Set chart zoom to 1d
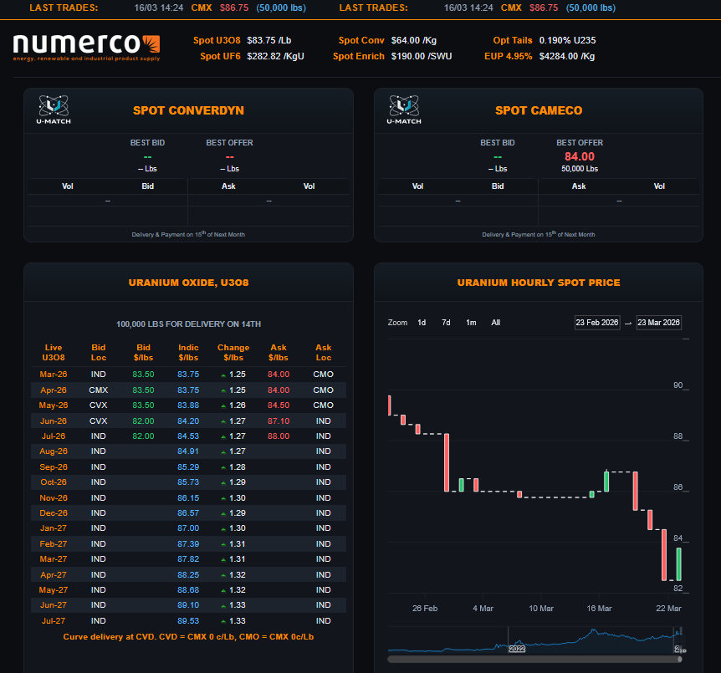Viewport: 721px width, 673px height. pos(422,323)
